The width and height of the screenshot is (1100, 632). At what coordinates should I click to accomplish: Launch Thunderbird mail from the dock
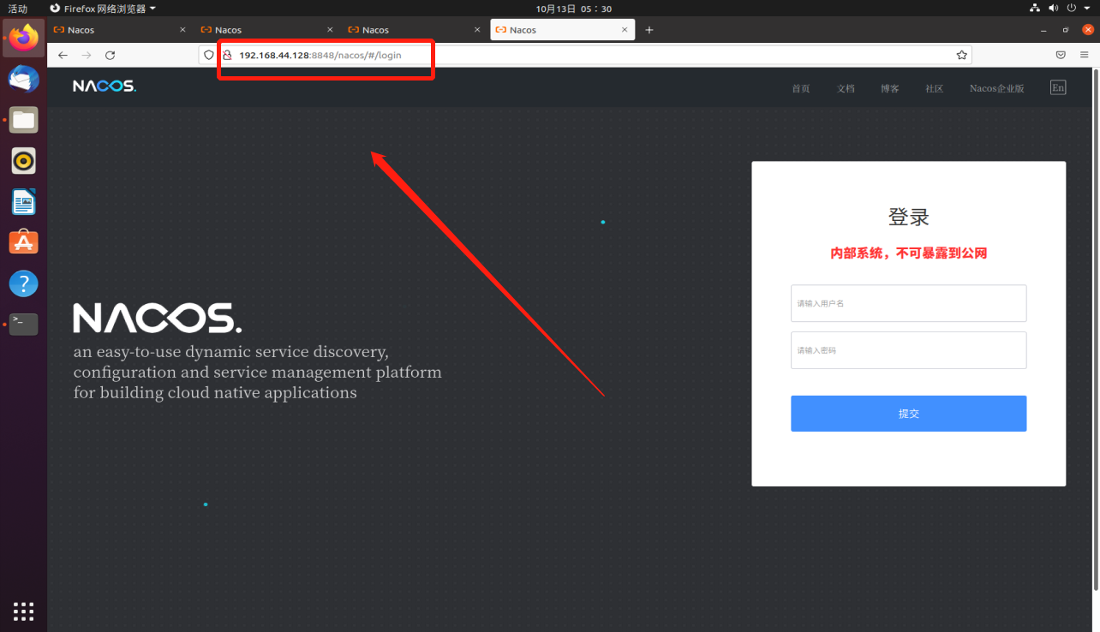[24, 79]
